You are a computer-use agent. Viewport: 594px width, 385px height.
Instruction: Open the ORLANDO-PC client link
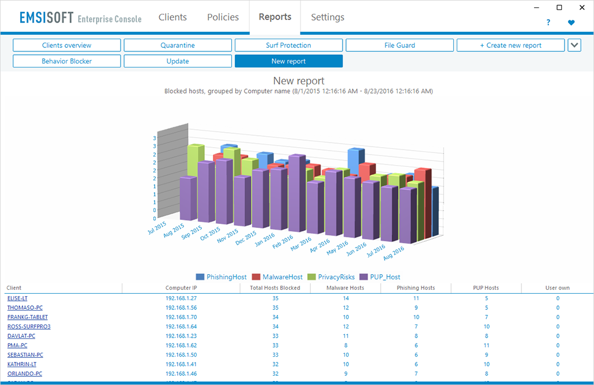25,373
